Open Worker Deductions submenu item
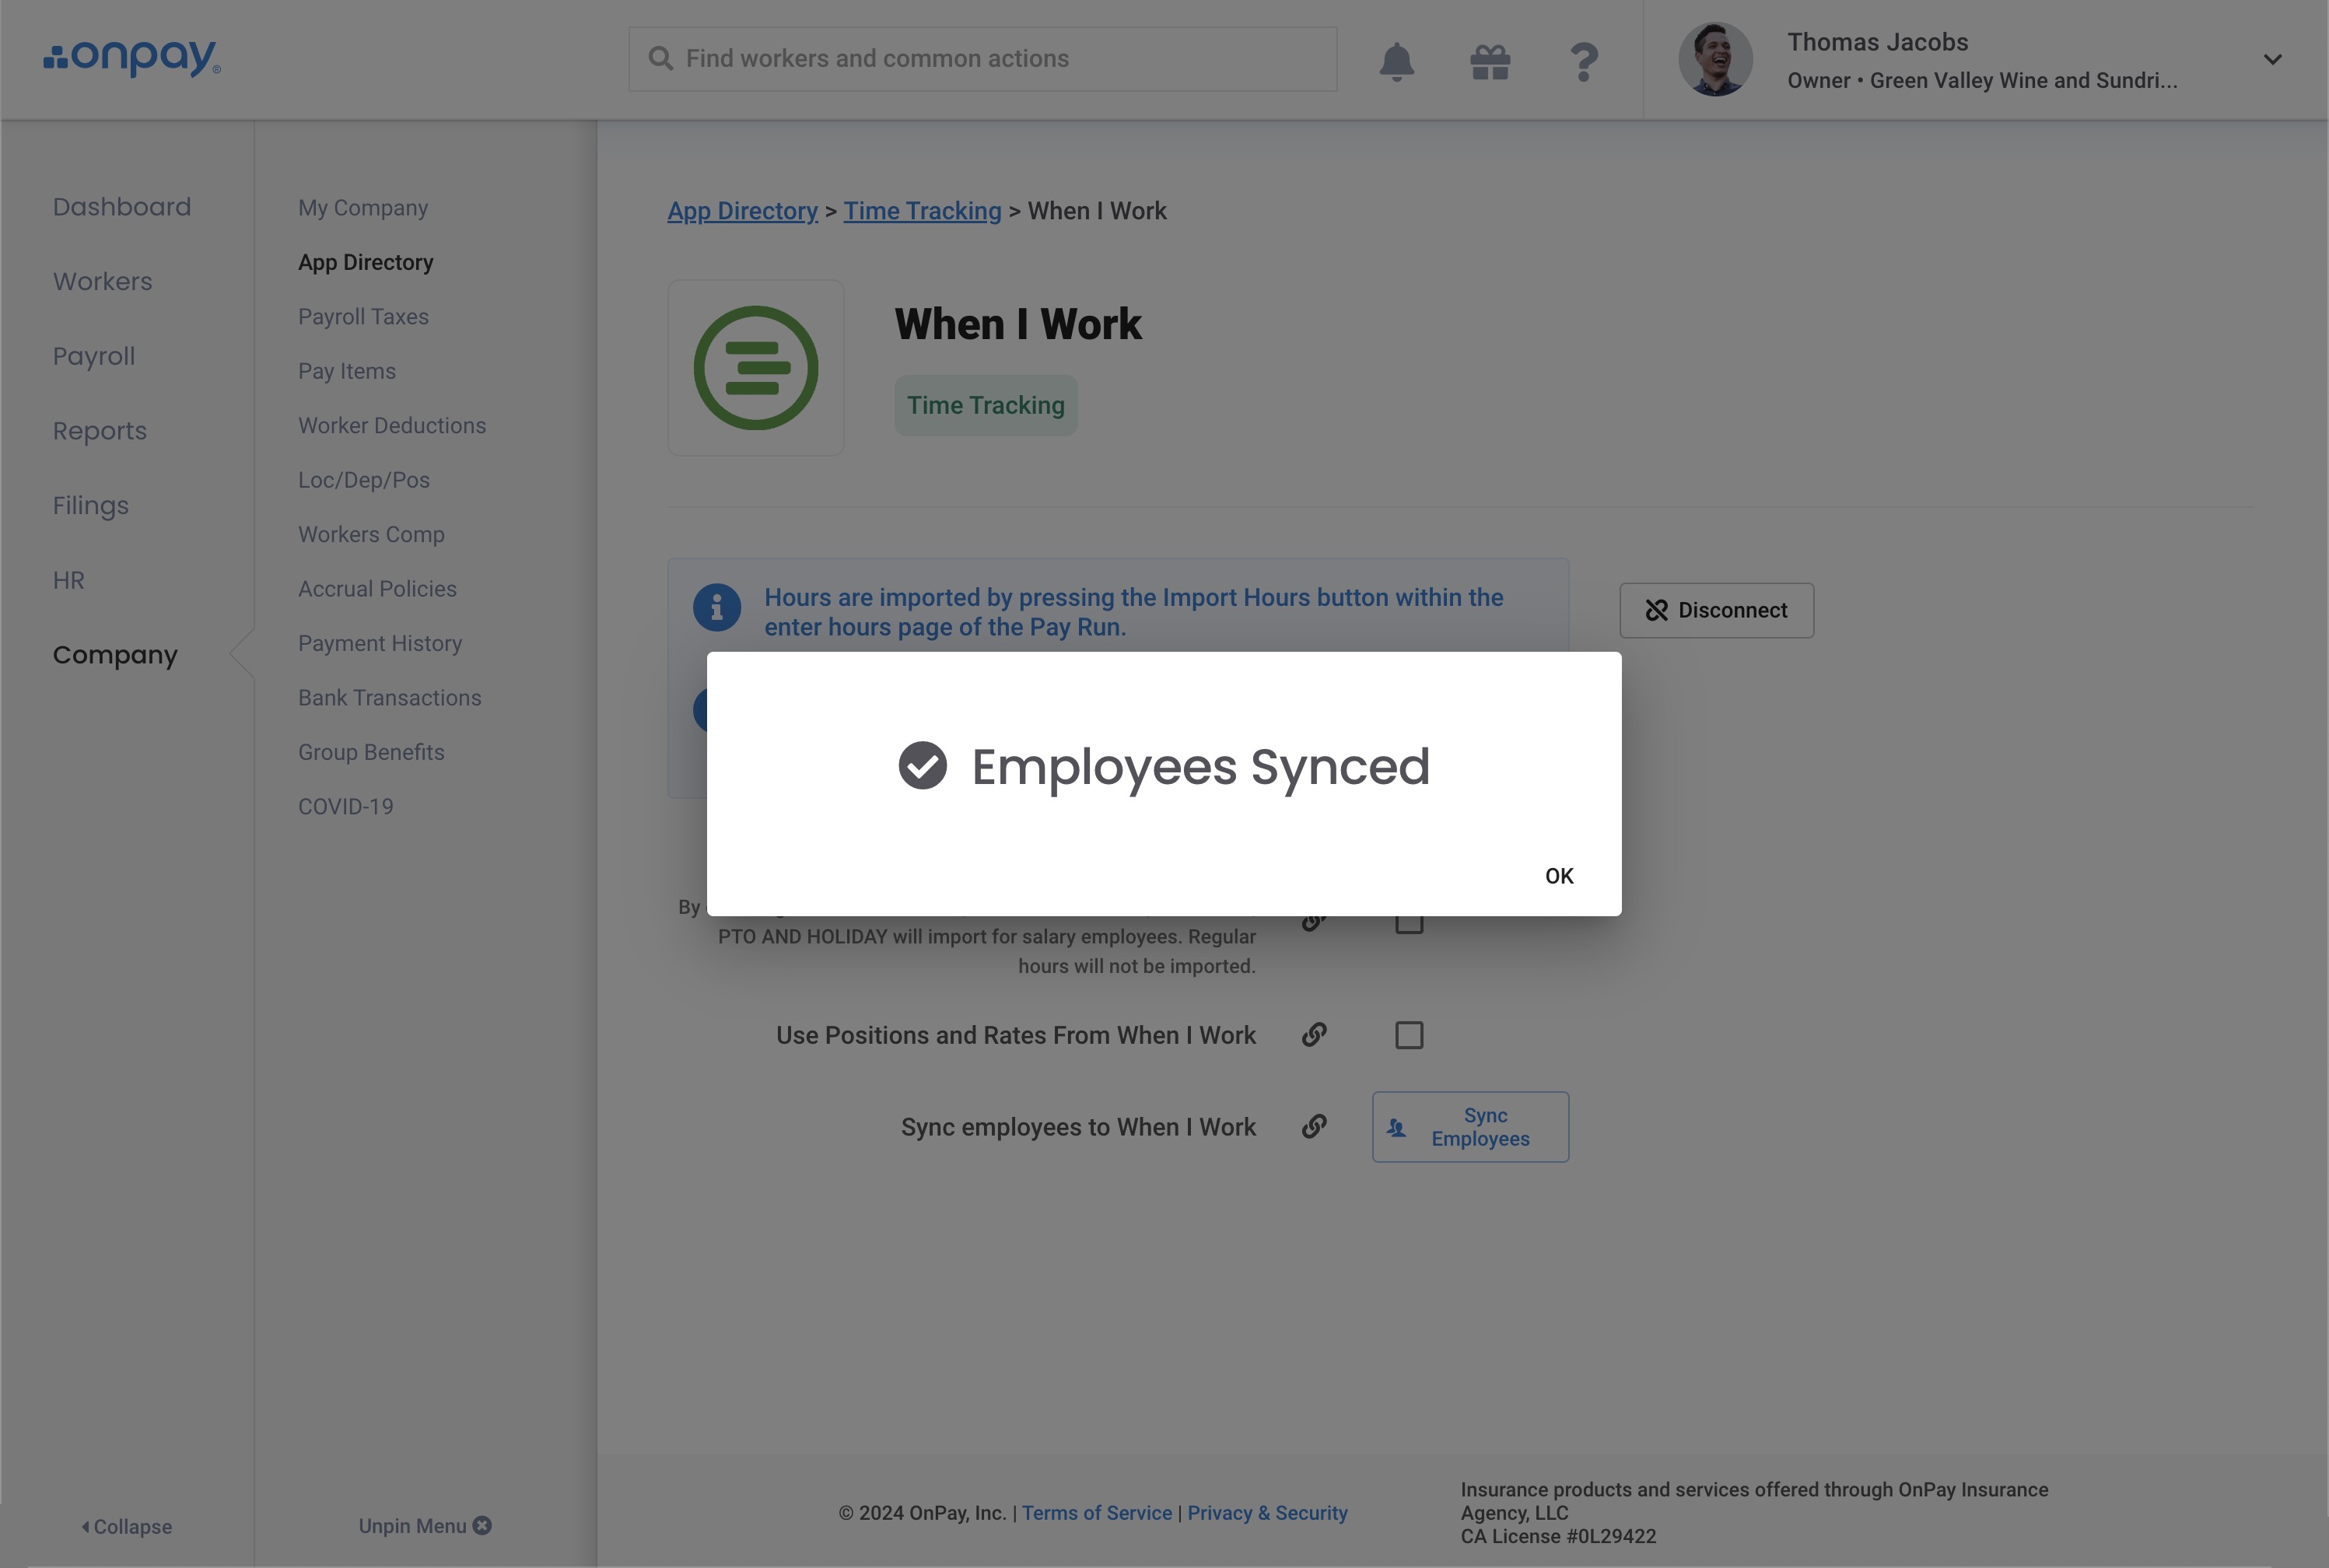The image size is (2329, 1568). [392, 426]
